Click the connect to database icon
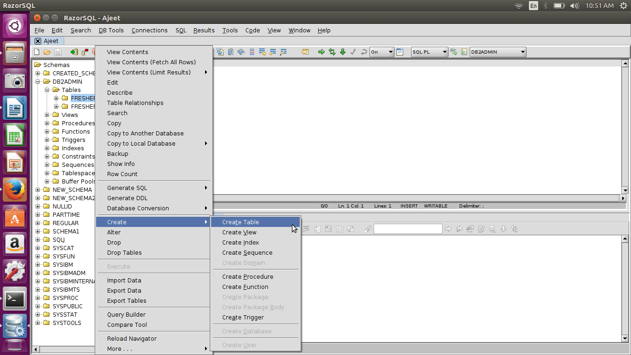Image resolution: width=631 pixels, height=355 pixels. click(74, 52)
